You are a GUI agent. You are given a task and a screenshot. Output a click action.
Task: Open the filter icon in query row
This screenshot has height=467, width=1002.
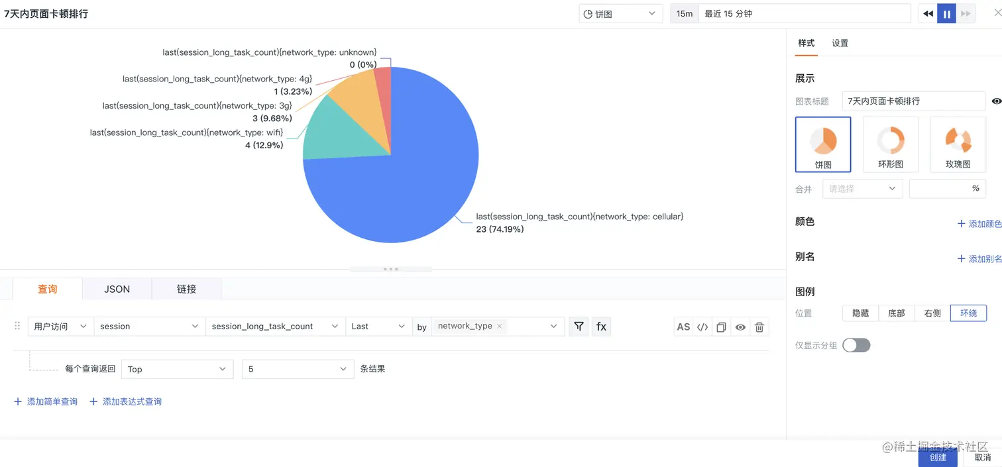coord(579,326)
